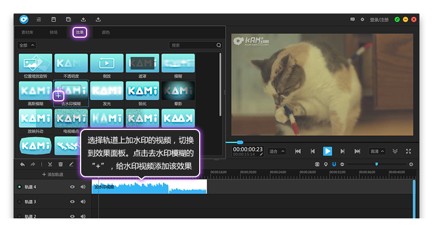This screenshot has width=433, height=227.
Task: Click the effects panel vertical scrollbar
Action: (220, 85)
